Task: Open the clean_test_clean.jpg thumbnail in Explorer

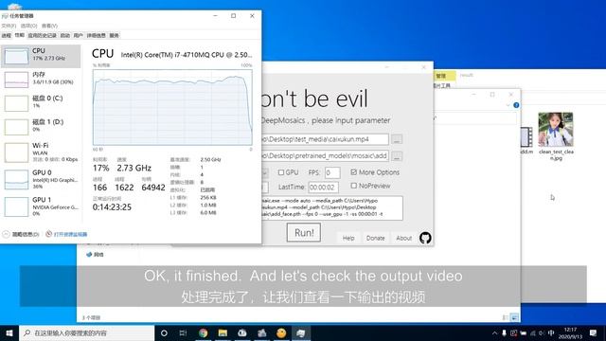Action: (556, 131)
